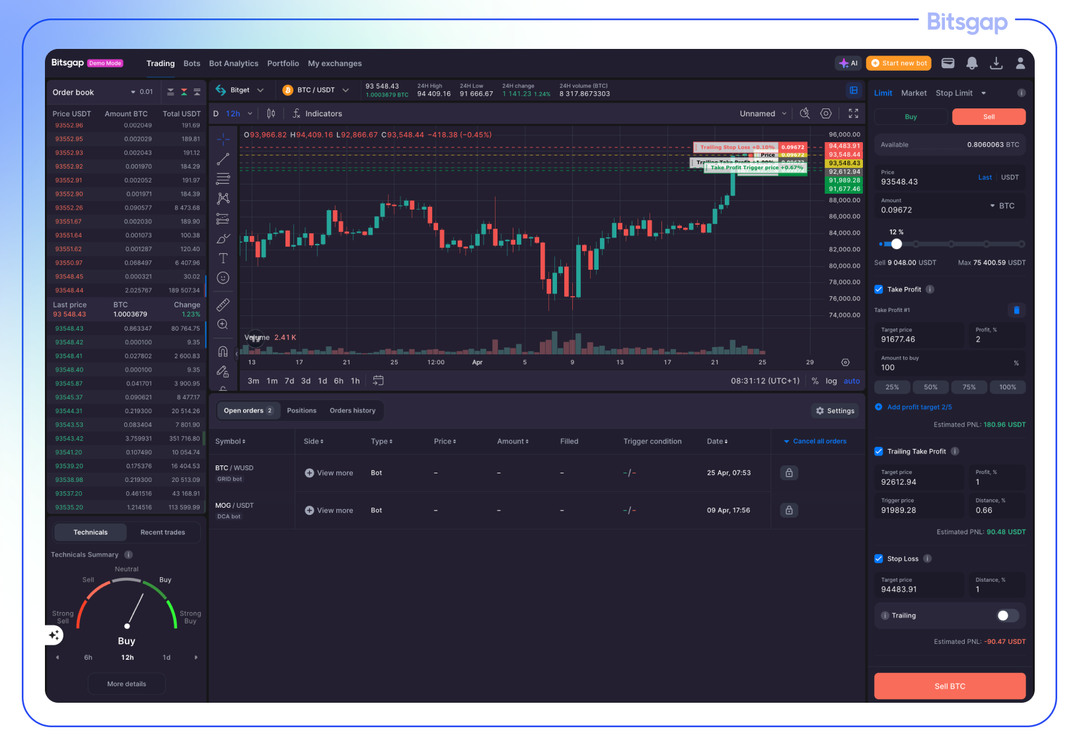Viewport: 1079px width, 751px height.
Task: Toggle auto scale on chart
Action: tap(852, 381)
